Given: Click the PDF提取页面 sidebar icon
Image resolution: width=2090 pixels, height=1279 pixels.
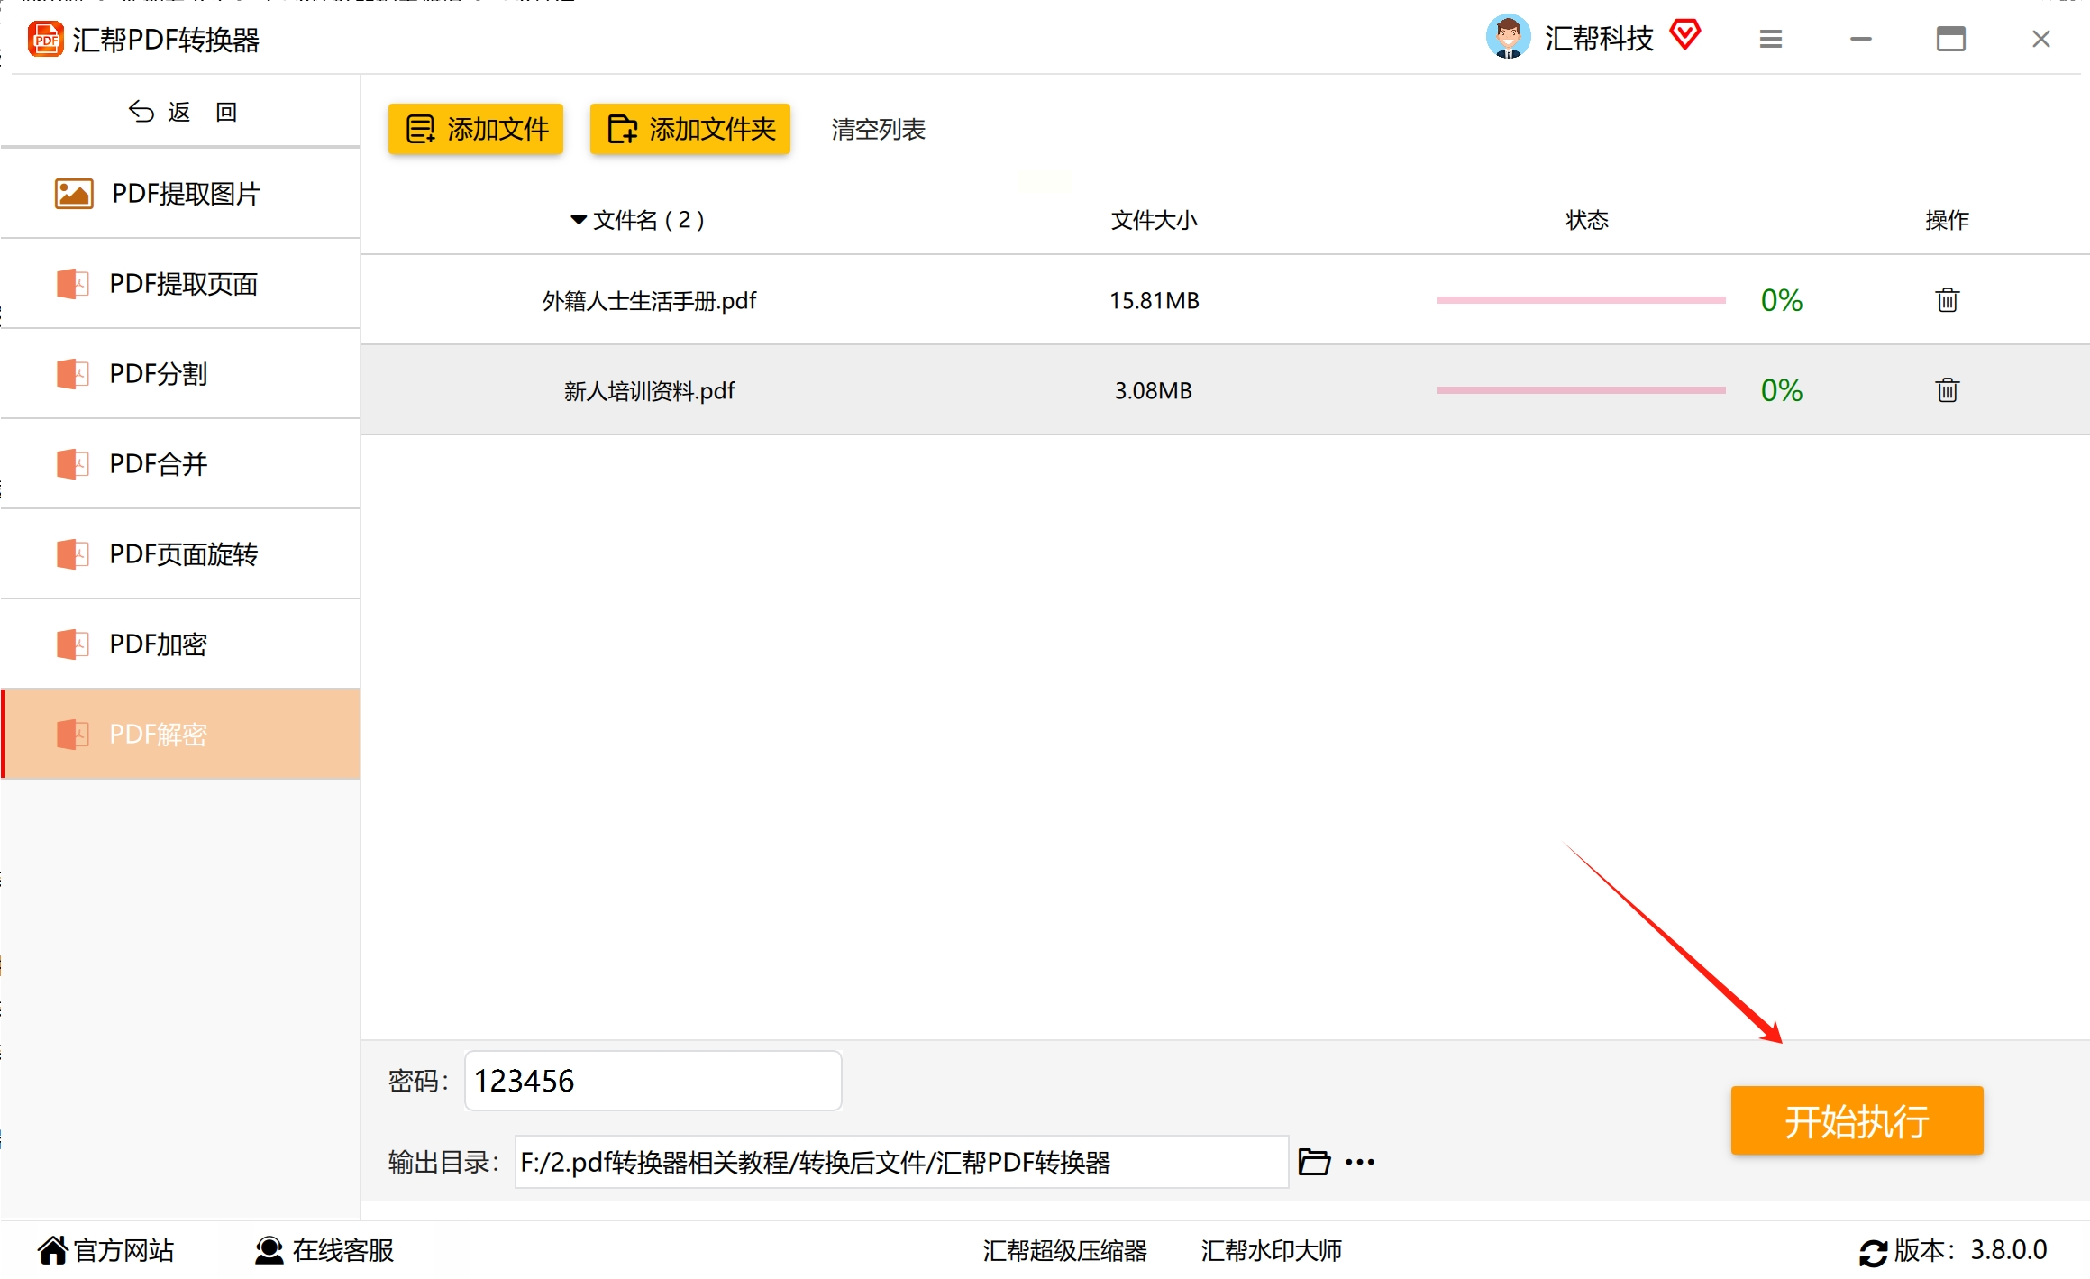Looking at the screenshot, I should coord(73,284).
